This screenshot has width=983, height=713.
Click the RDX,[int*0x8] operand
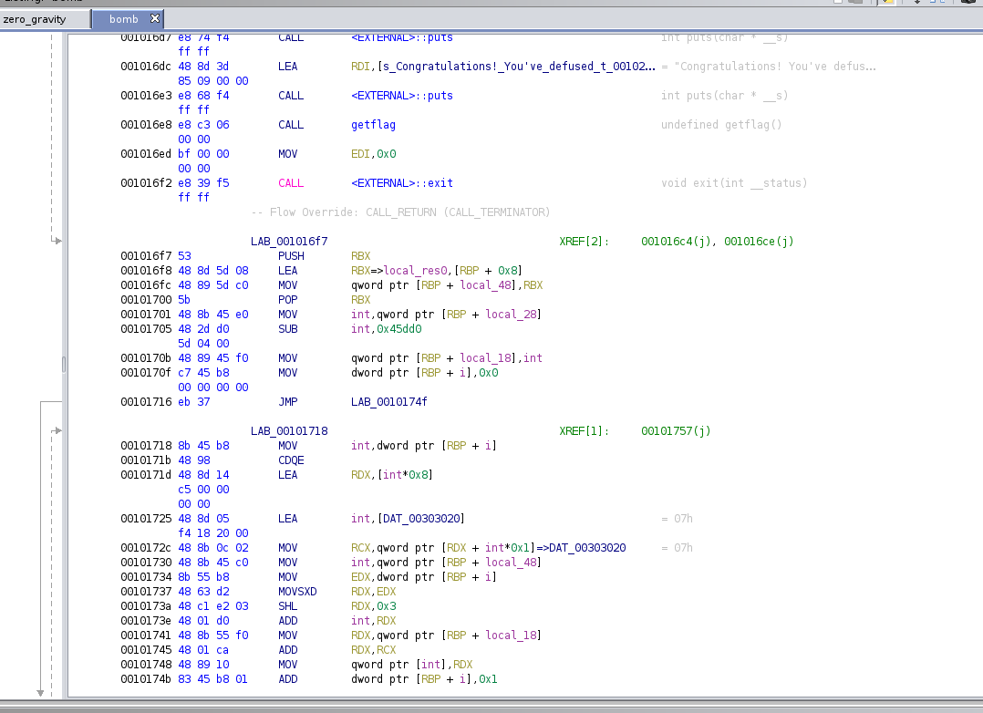(392, 475)
